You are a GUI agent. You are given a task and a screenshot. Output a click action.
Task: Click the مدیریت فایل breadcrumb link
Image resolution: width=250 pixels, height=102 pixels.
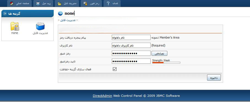[68, 20]
